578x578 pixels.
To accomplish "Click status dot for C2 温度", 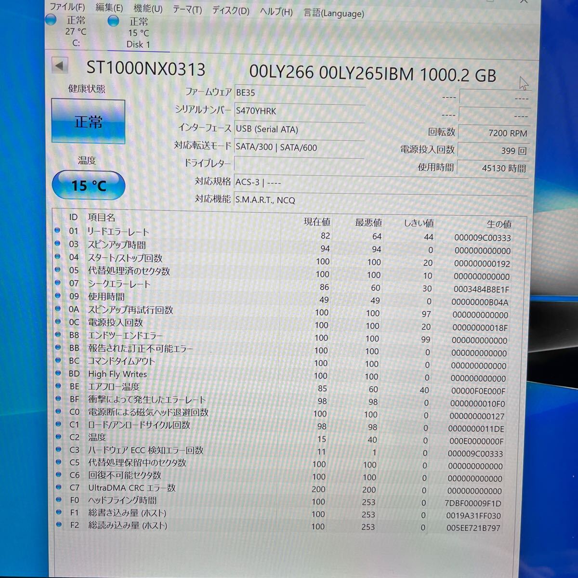I will [58, 437].
